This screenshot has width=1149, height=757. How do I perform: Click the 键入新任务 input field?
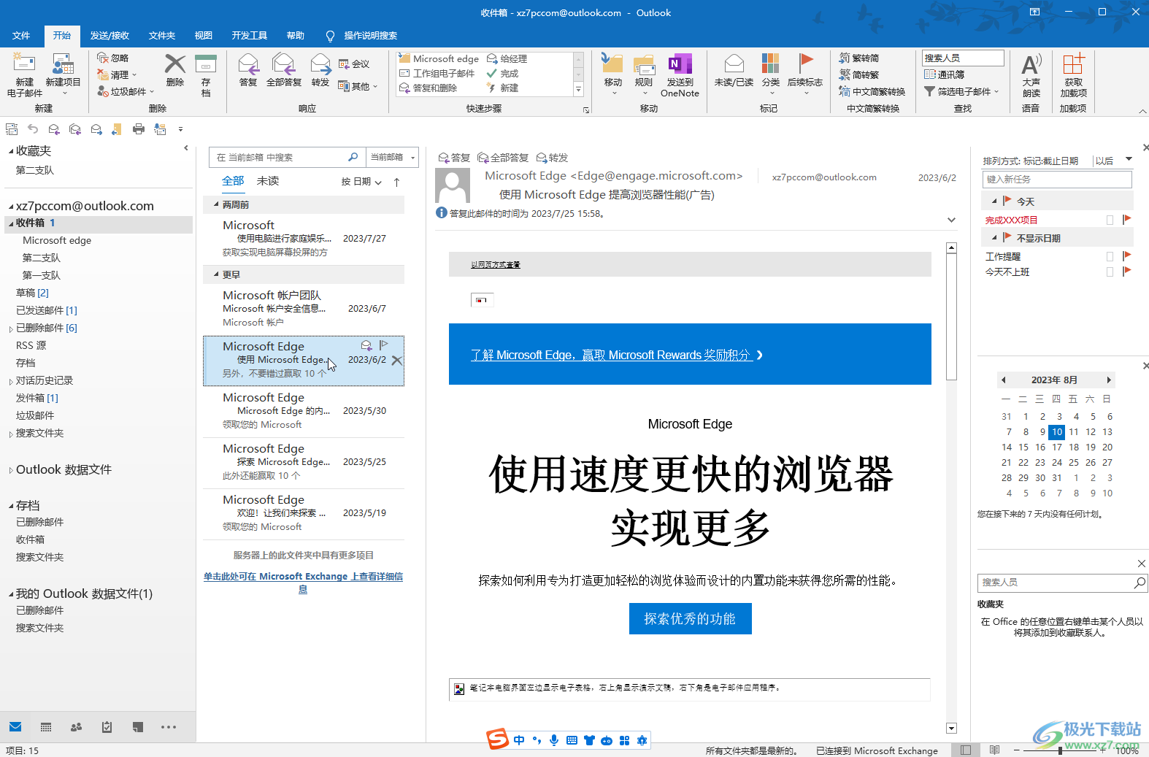(1057, 179)
